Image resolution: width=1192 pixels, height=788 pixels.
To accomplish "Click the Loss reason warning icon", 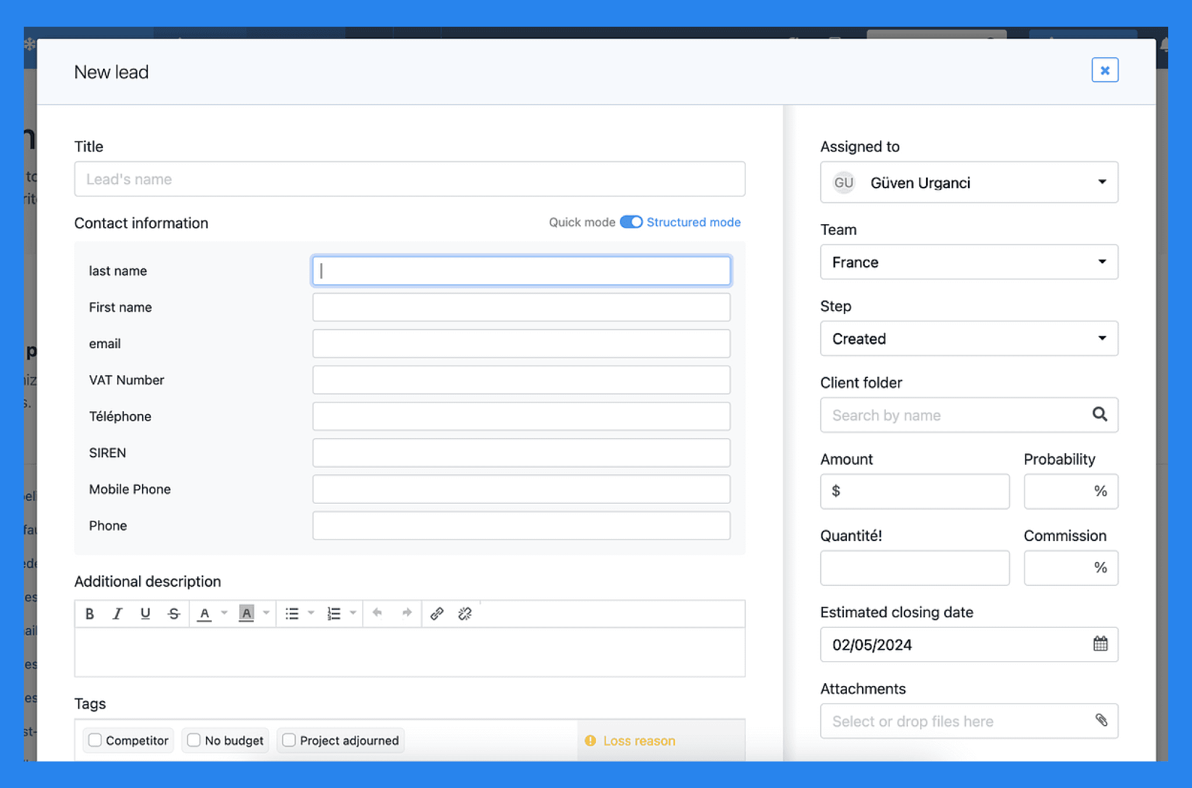I will coord(590,740).
